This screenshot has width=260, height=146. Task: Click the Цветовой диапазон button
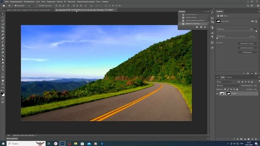(x=247, y=48)
